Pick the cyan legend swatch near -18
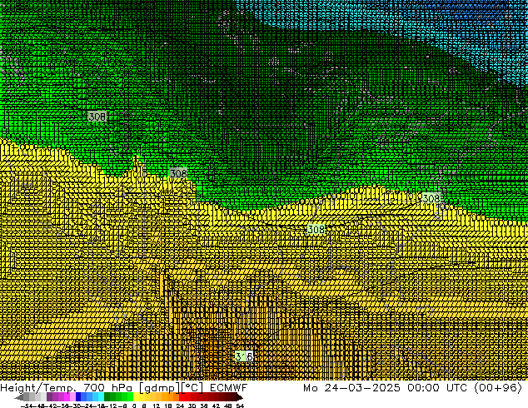Viewport: 528px width, 408px height. [x=101, y=396]
